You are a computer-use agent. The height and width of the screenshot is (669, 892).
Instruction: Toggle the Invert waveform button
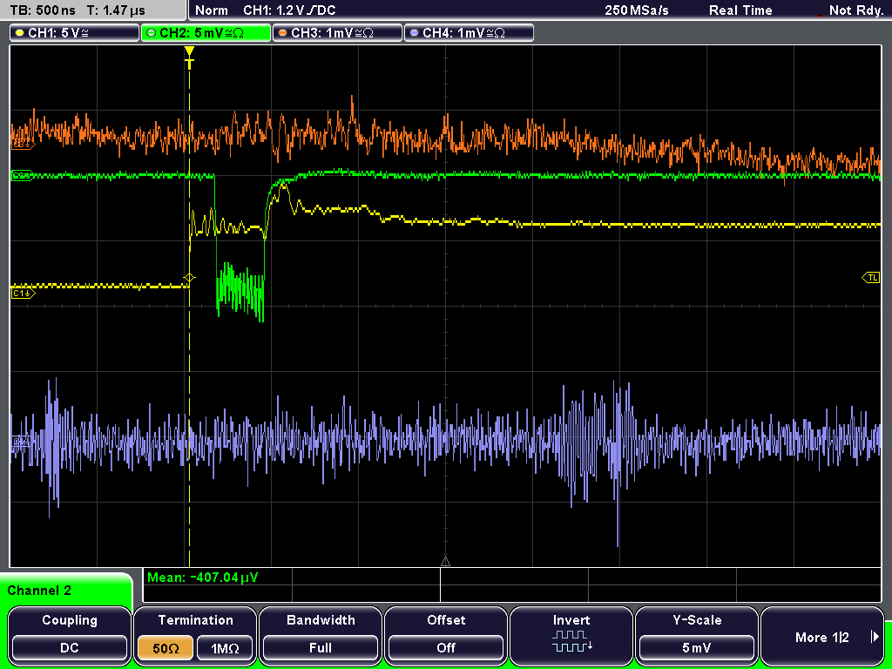(571, 634)
